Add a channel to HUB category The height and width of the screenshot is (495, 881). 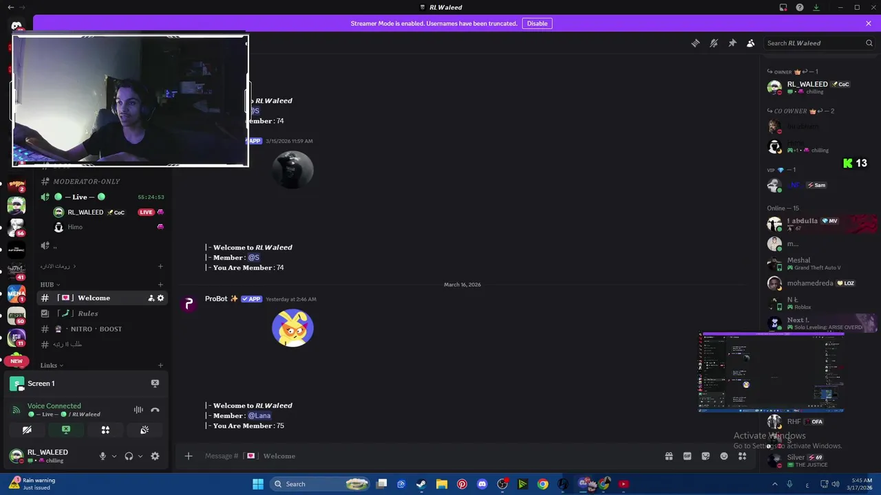[x=160, y=285]
